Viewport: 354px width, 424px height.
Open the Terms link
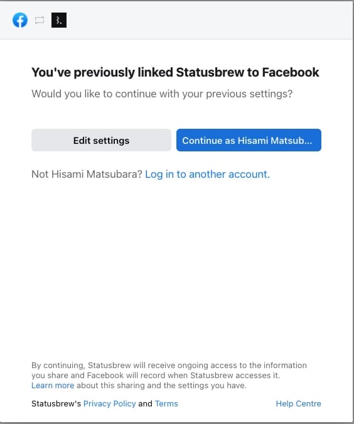[166, 404]
